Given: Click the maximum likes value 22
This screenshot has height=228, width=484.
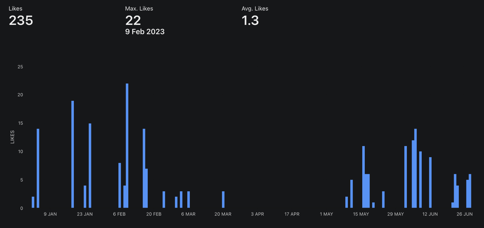Looking at the screenshot, I should 133,20.
